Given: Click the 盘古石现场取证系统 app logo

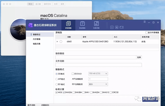Looking at the screenshot, I should [30, 25].
